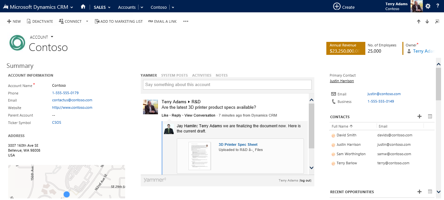The image size is (444, 200).
Task: Click the Microsoft Dynamics CRM logo icon
Action: 5,7
